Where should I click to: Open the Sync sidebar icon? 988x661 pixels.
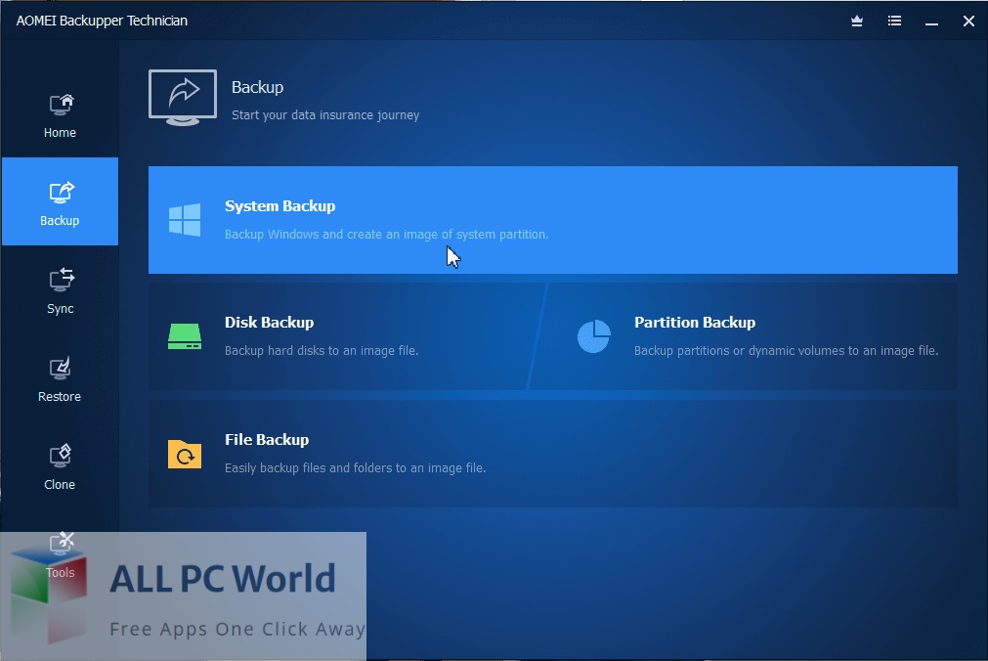point(62,280)
